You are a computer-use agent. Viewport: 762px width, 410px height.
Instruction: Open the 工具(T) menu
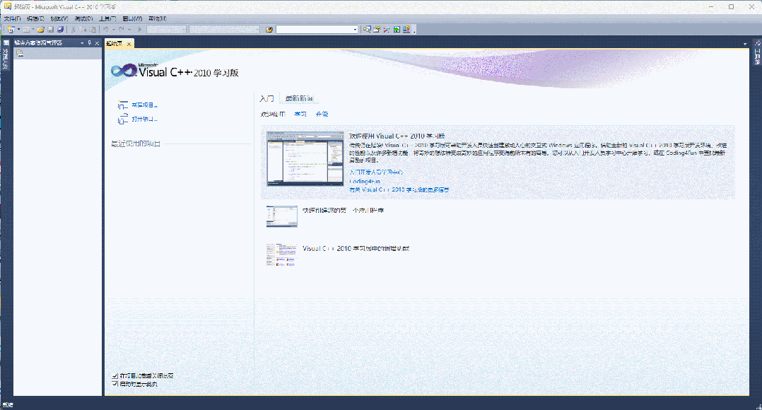click(x=107, y=18)
